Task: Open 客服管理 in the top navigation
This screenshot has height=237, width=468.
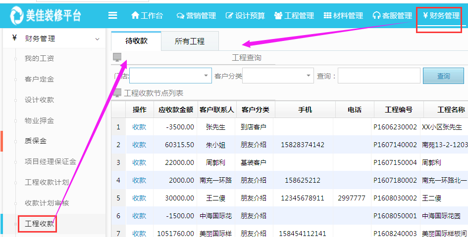Action: click(392, 16)
